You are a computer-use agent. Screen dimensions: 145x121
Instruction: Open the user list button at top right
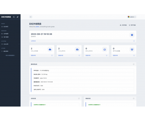pyautogui.click(x=132, y=25)
